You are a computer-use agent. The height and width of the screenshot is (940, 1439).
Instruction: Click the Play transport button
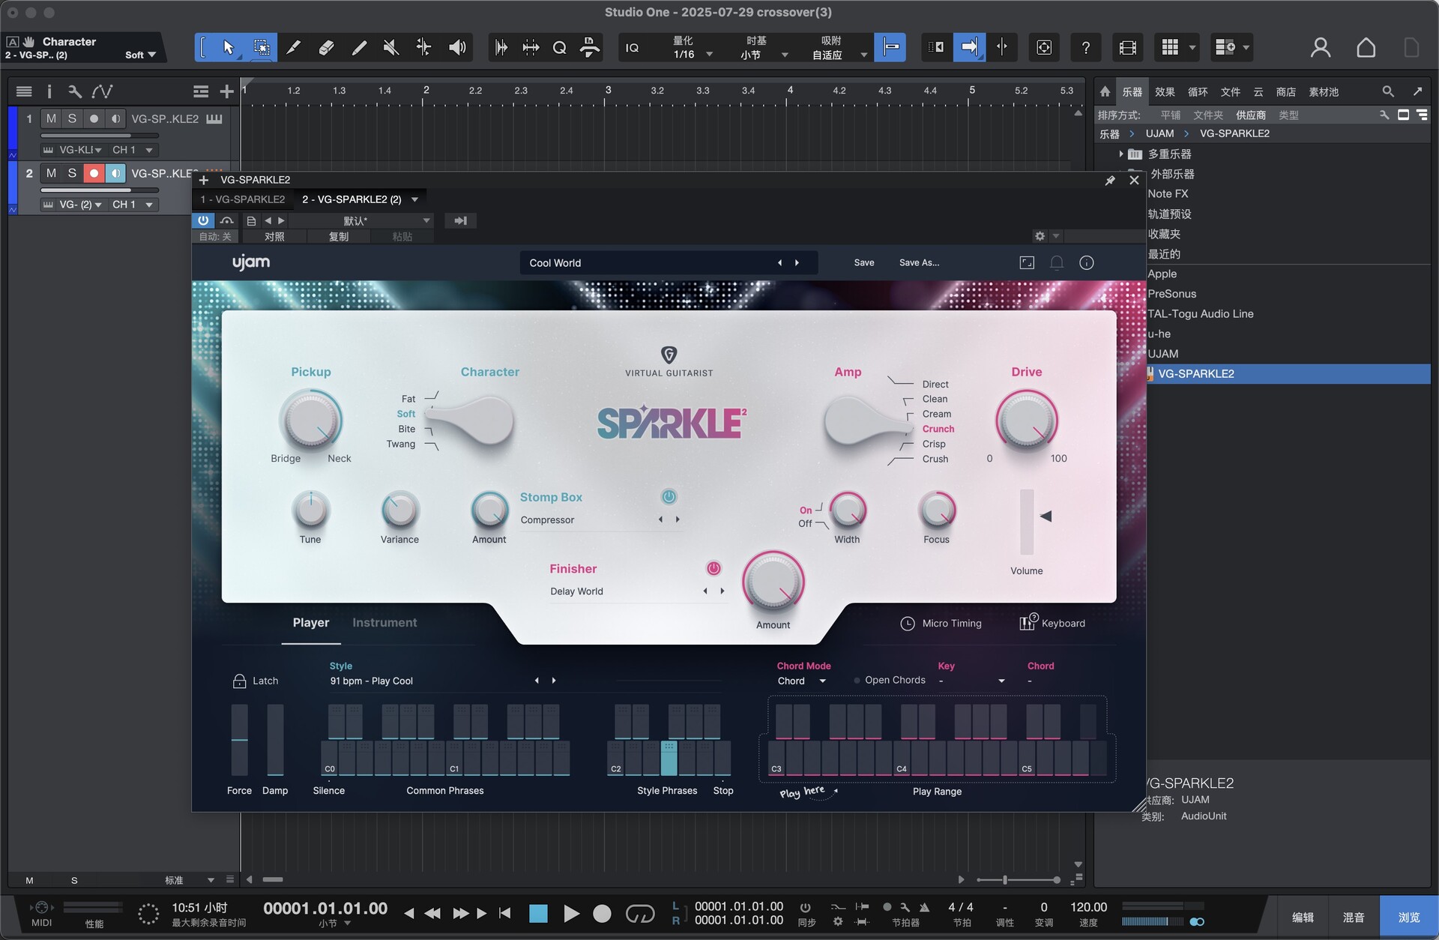pyautogui.click(x=571, y=913)
